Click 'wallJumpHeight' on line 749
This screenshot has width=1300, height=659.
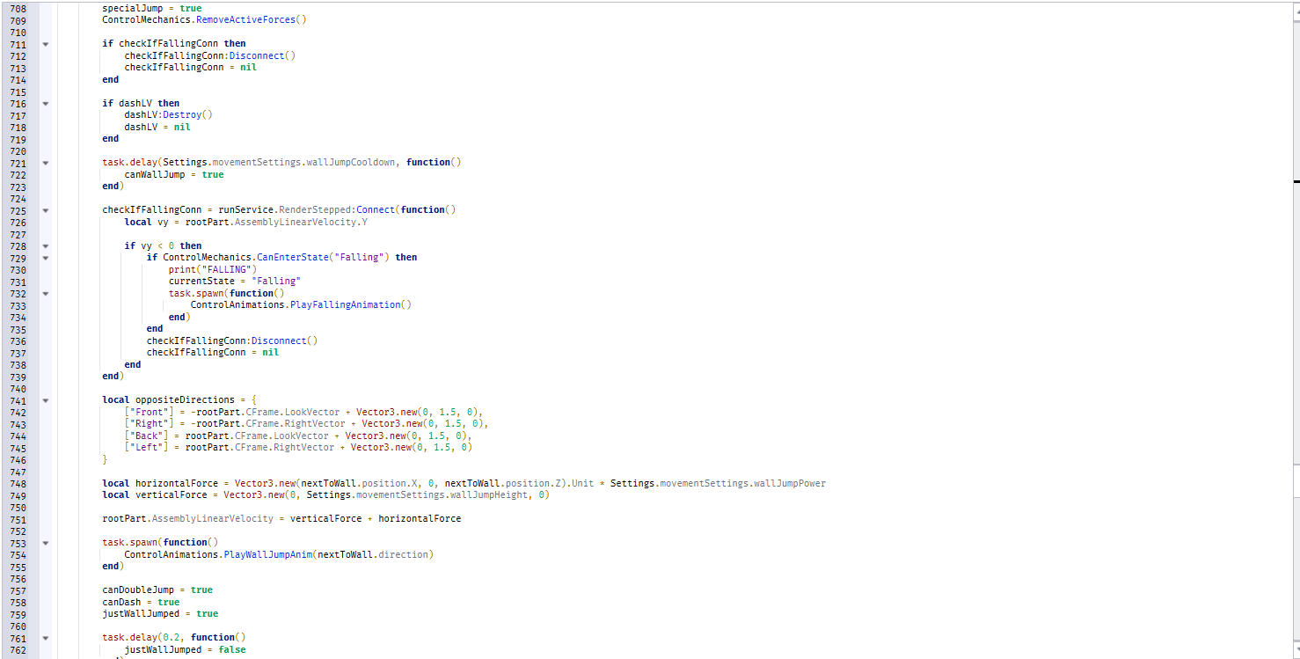(x=493, y=495)
